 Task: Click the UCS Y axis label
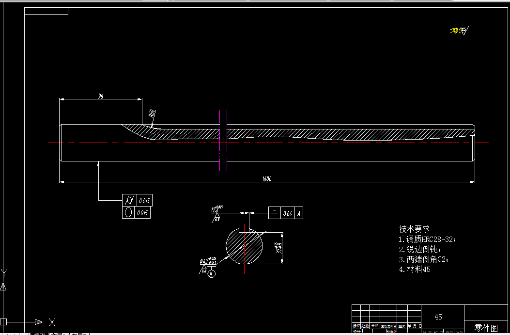click(4, 273)
